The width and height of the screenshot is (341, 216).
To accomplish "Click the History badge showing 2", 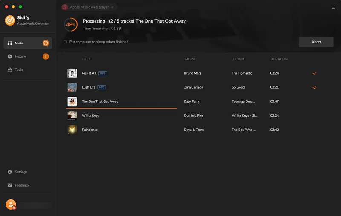I will pyautogui.click(x=46, y=56).
